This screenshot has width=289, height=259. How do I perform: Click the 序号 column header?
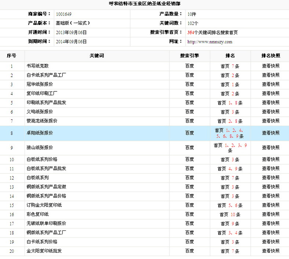11,56
